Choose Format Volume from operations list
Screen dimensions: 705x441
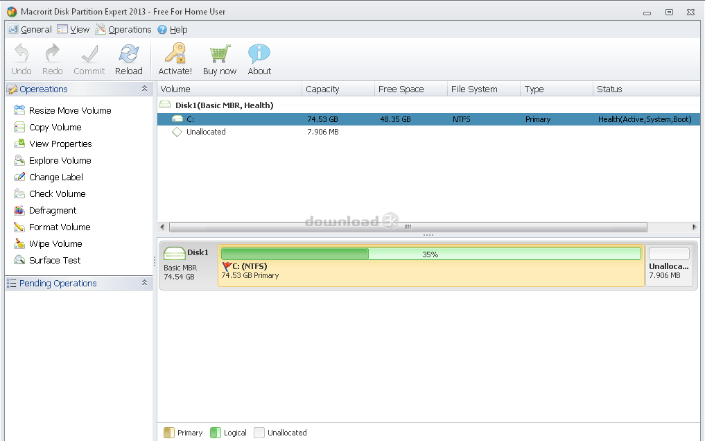click(60, 227)
